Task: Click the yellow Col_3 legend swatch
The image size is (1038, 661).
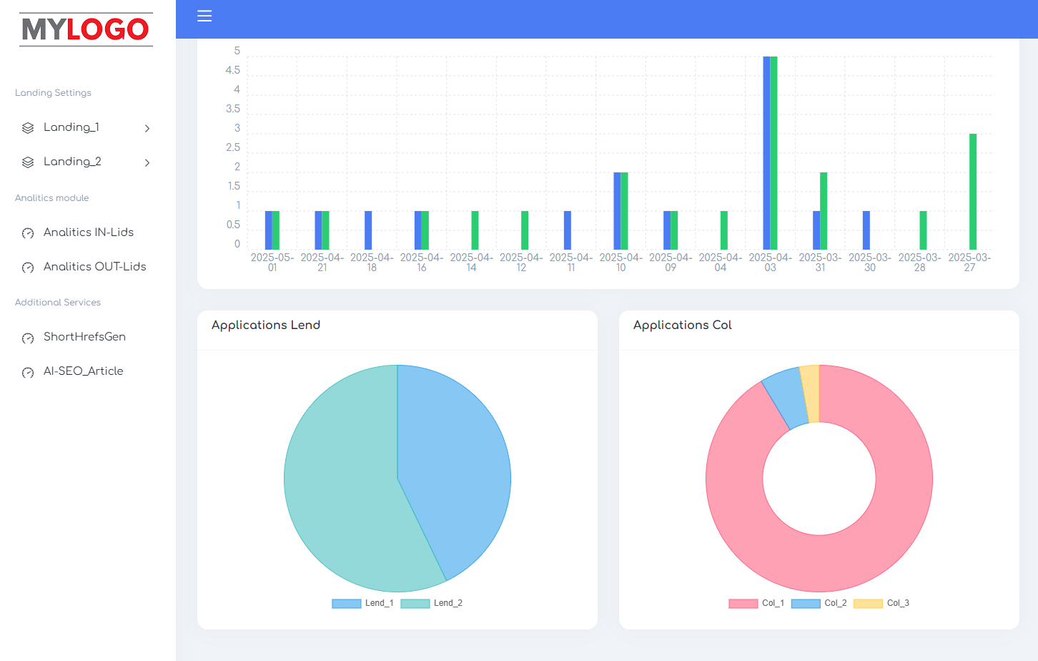Action: coord(868,603)
